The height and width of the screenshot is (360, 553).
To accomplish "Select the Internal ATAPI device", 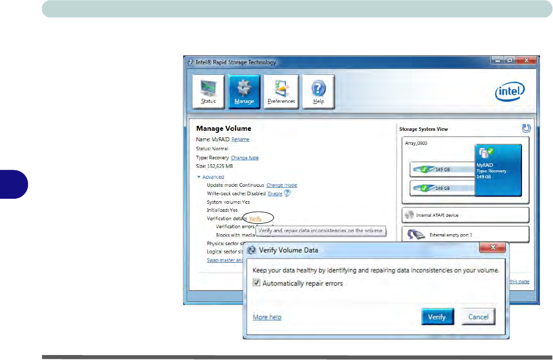I will (x=465, y=215).
